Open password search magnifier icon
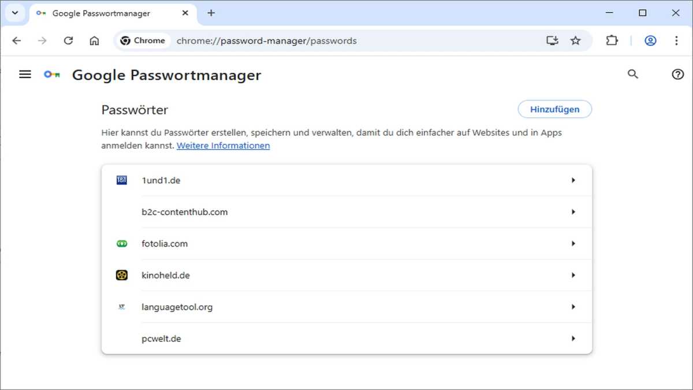 click(x=633, y=74)
